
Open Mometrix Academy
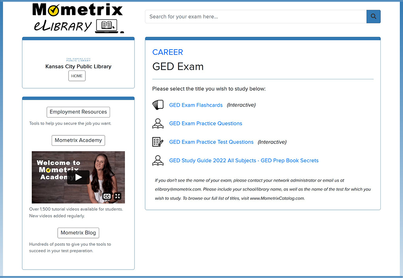coord(79,140)
